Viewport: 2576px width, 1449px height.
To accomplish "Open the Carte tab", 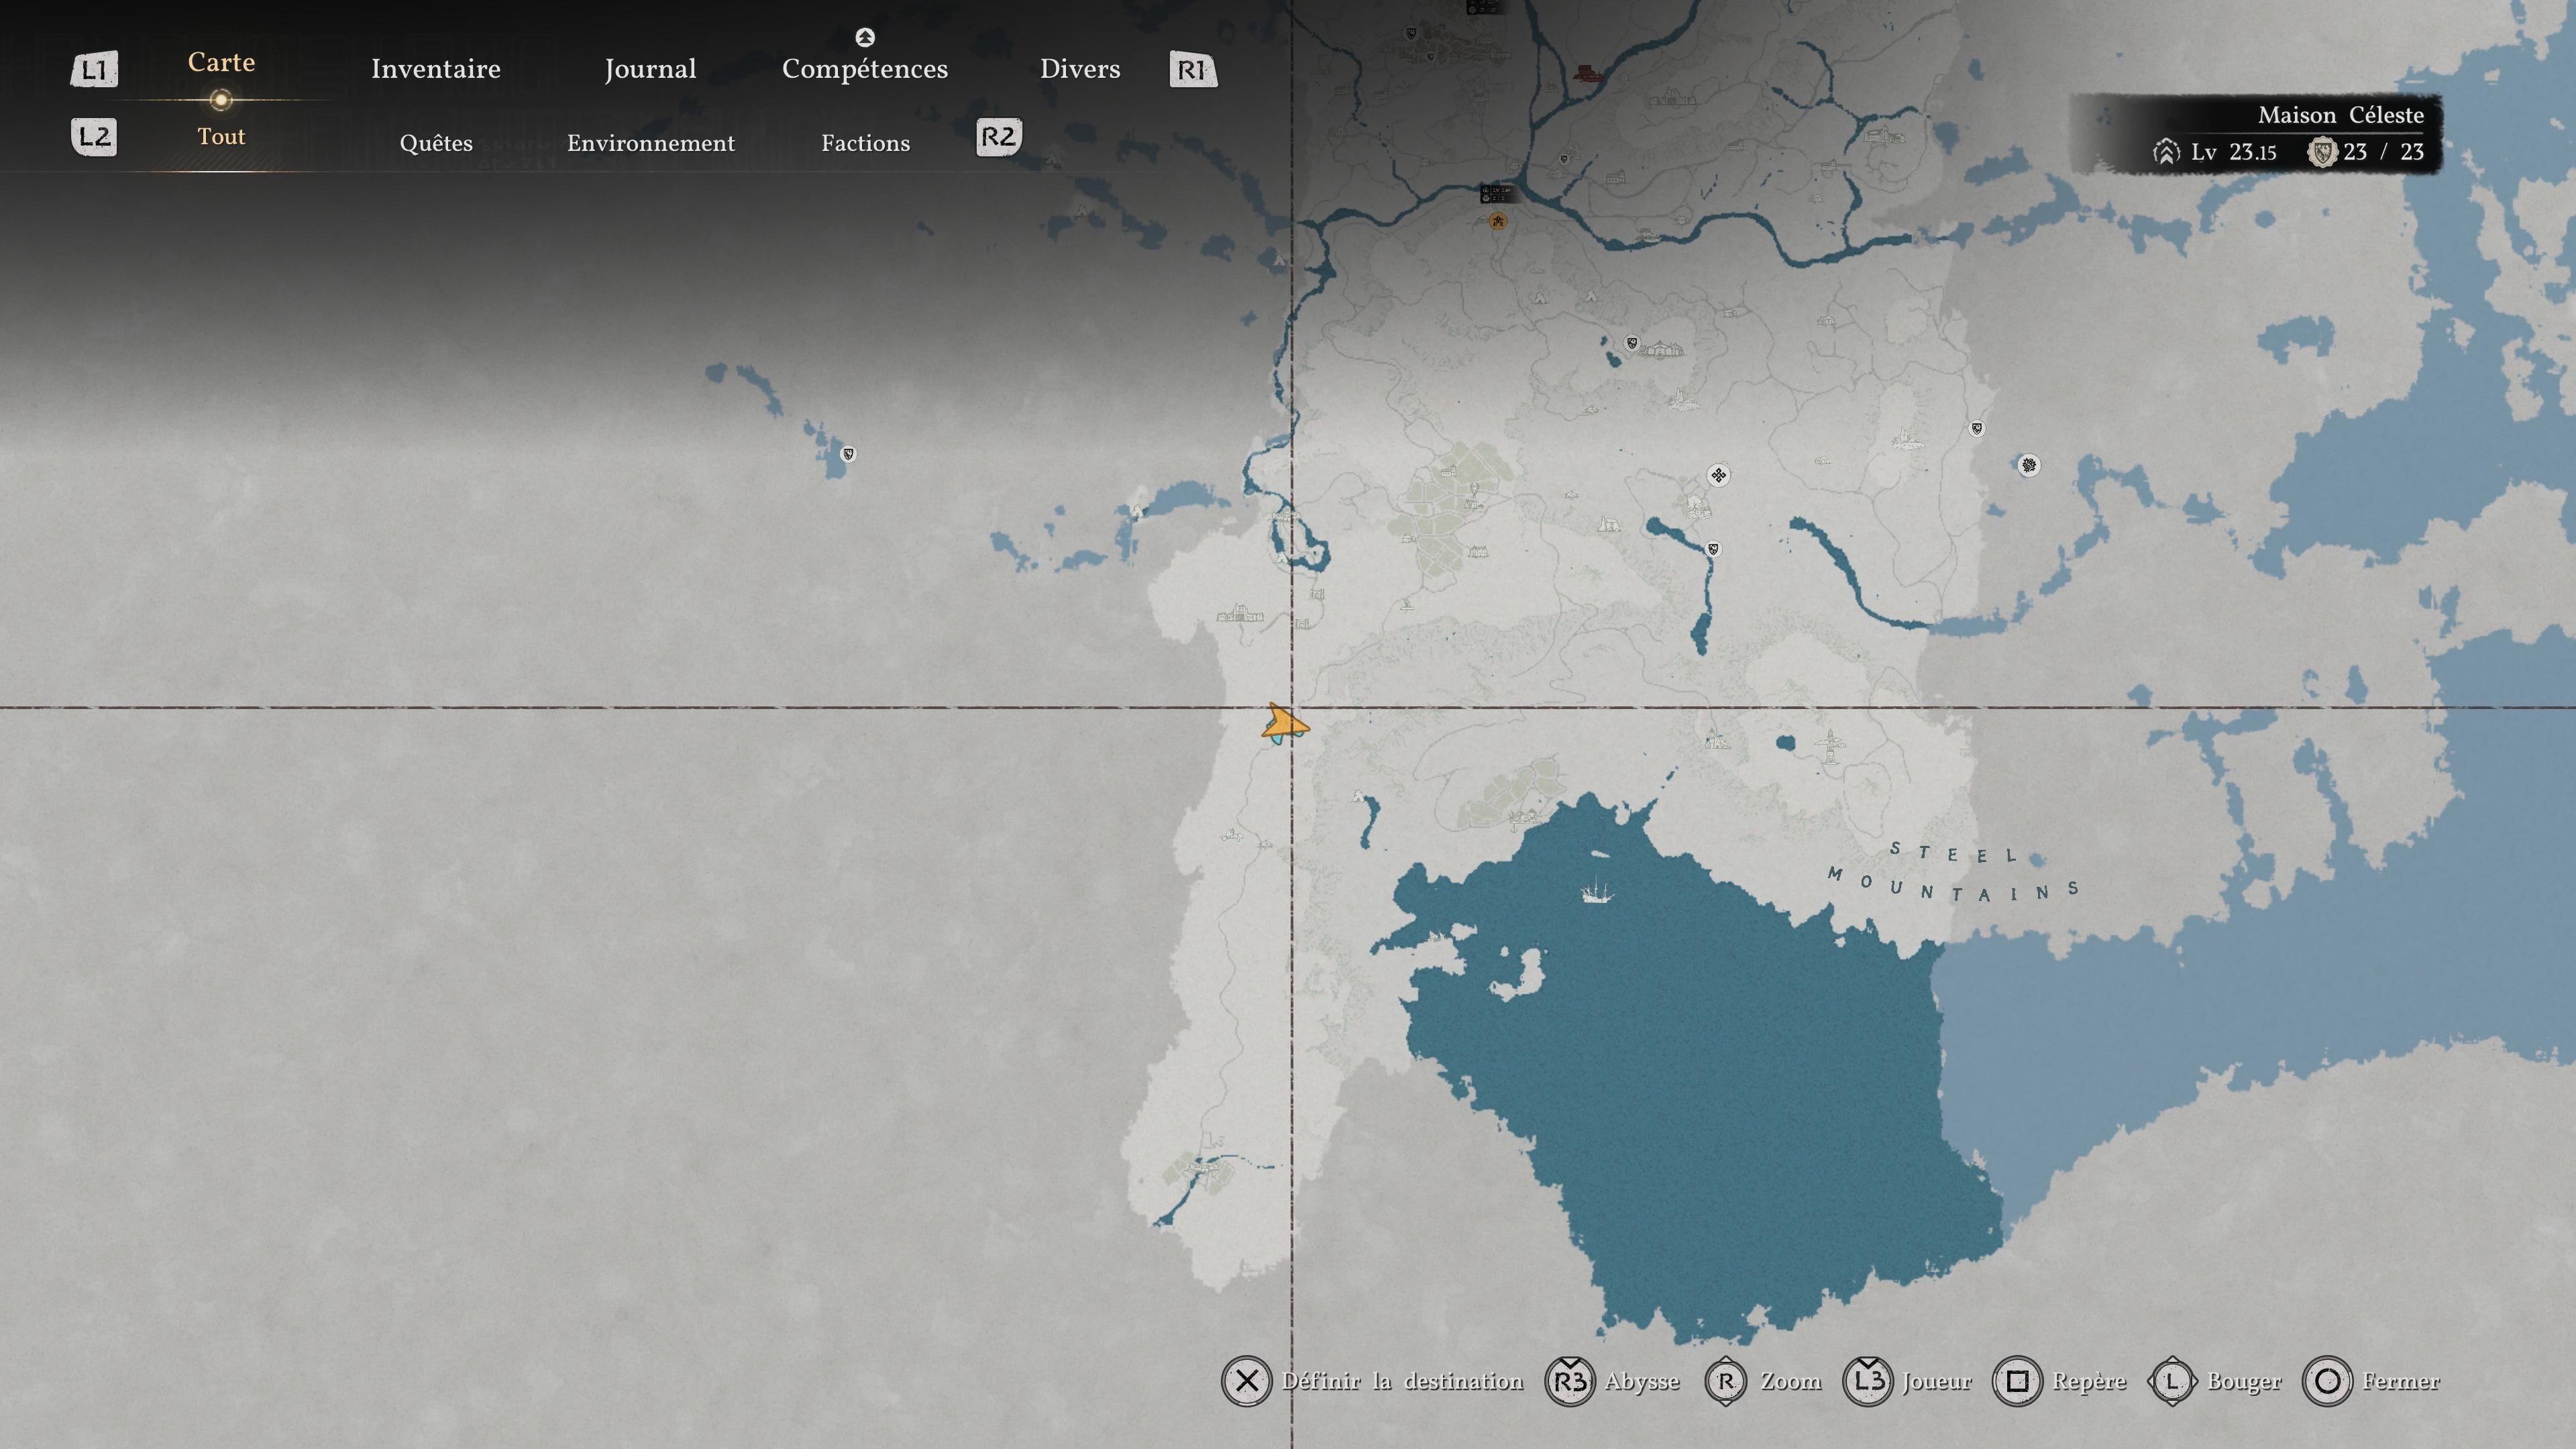I will click(x=221, y=62).
